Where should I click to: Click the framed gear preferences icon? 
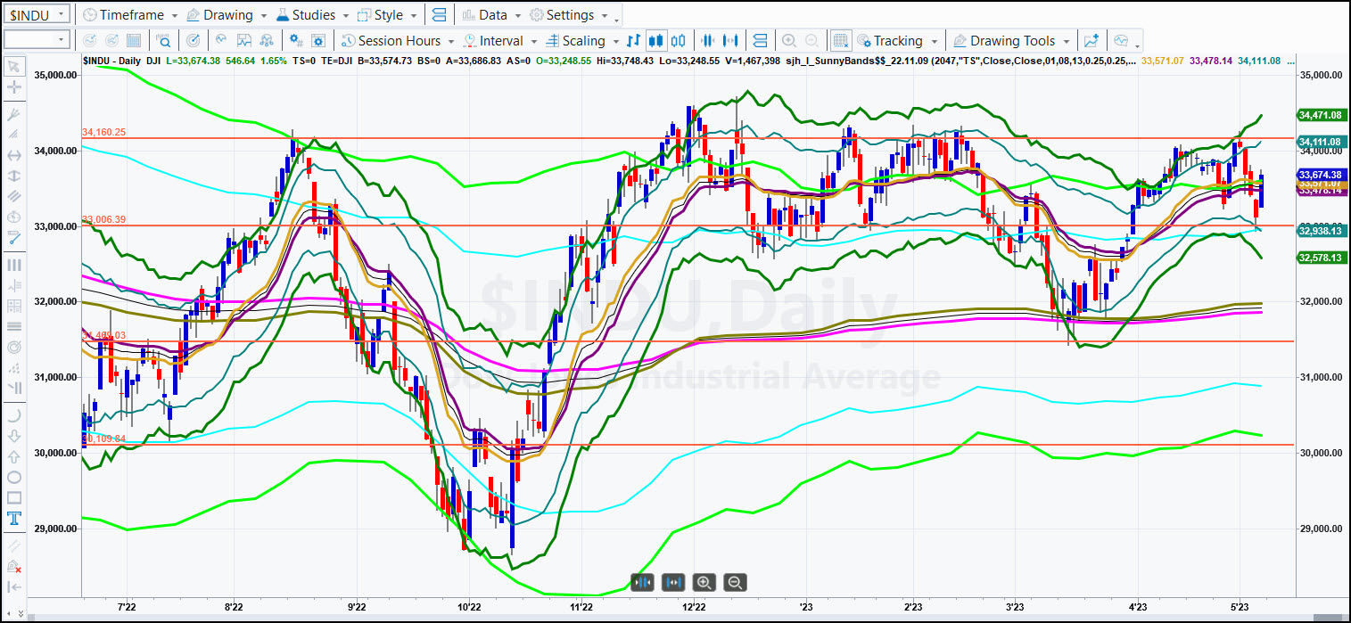point(317,40)
